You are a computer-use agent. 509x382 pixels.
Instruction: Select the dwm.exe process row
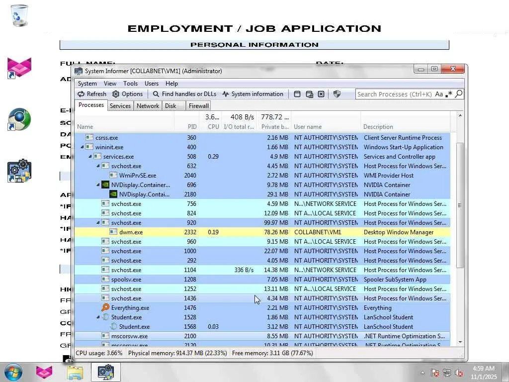pyautogui.click(x=262, y=232)
